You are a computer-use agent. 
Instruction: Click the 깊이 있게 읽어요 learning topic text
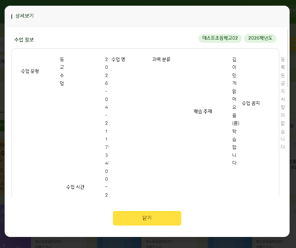pos(234,110)
